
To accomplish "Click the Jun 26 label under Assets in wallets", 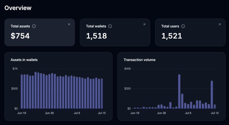I will click(50, 113).
